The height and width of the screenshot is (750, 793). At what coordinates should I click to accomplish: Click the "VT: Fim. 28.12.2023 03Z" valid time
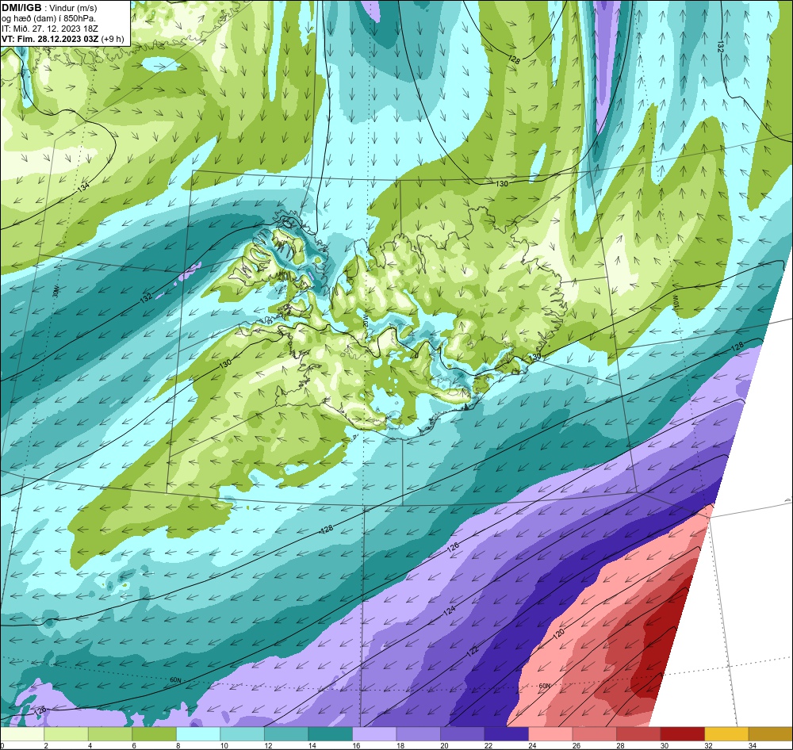pos(49,39)
